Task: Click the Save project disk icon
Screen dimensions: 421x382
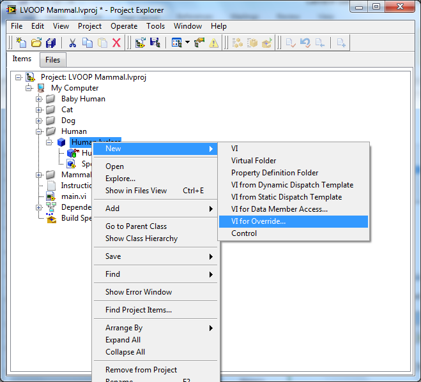Action: point(155,43)
